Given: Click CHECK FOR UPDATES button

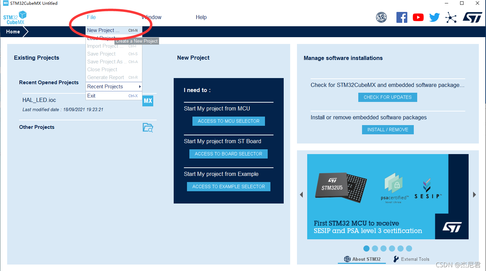Looking at the screenshot, I should coord(388,97).
